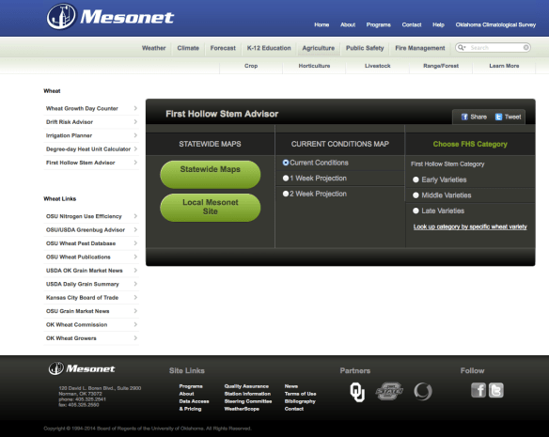This screenshot has width=549, height=437.
Task: Open the footer Facebook follow icon
Action: click(x=478, y=390)
